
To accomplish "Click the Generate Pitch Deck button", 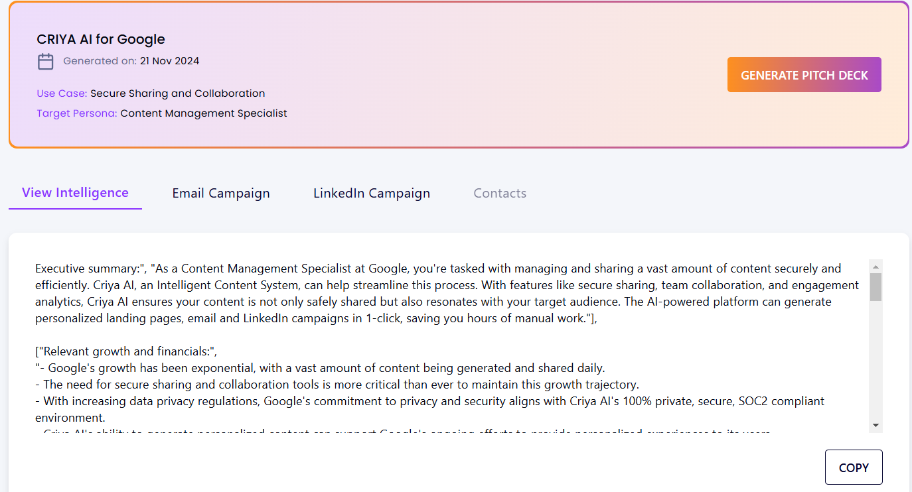I will (x=804, y=75).
